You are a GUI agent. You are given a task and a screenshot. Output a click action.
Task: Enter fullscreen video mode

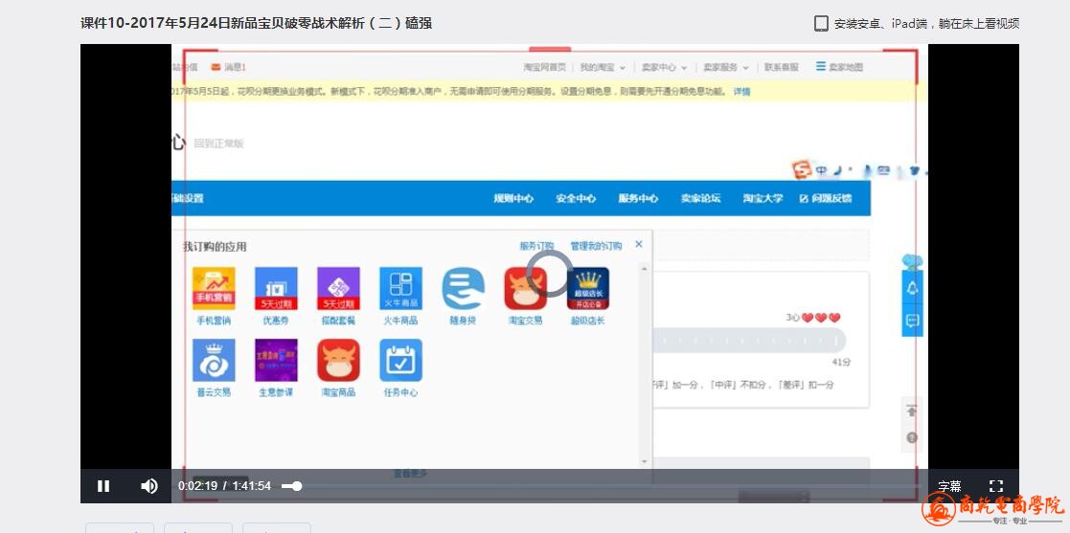pyautogui.click(x=995, y=486)
